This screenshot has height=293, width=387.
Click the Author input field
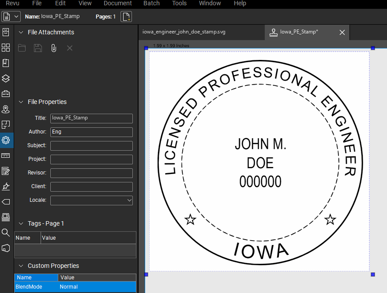92,132
